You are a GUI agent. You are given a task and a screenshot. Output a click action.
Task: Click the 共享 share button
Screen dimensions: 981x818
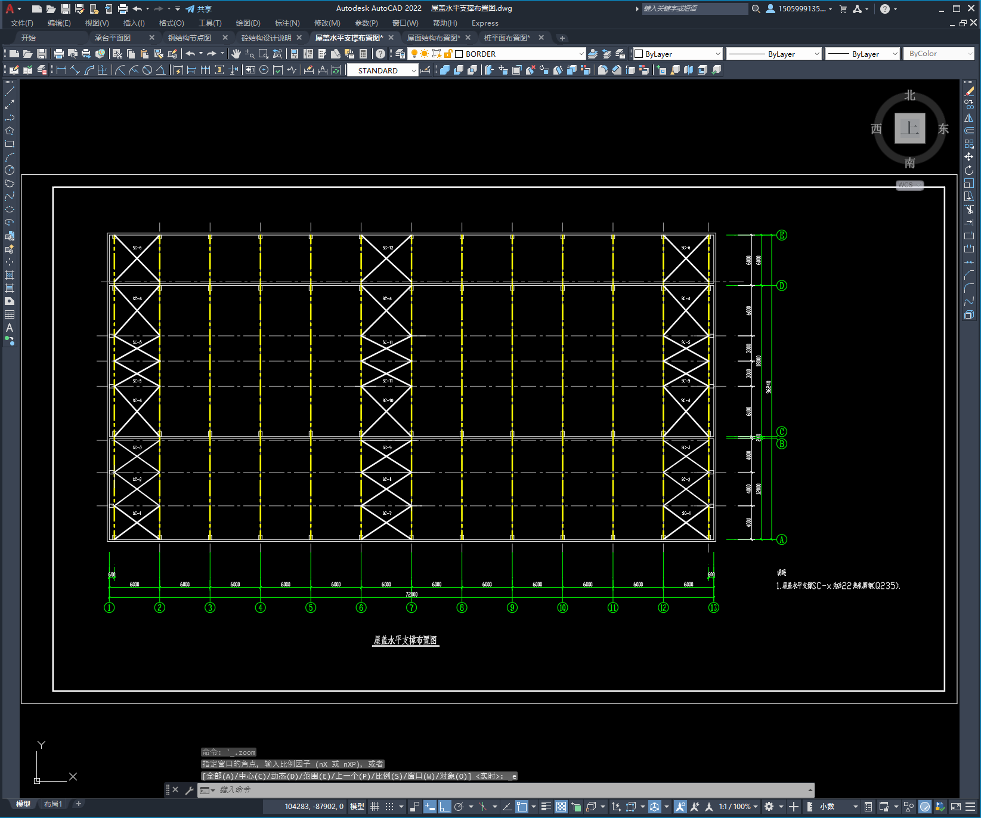(199, 9)
